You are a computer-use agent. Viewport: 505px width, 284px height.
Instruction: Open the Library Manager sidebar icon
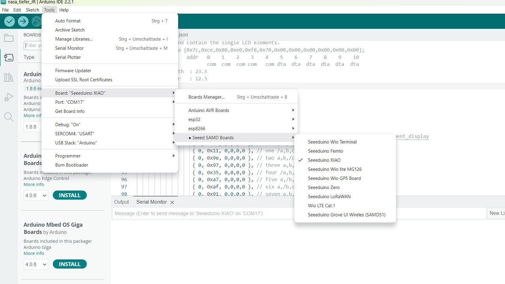pos(9,77)
